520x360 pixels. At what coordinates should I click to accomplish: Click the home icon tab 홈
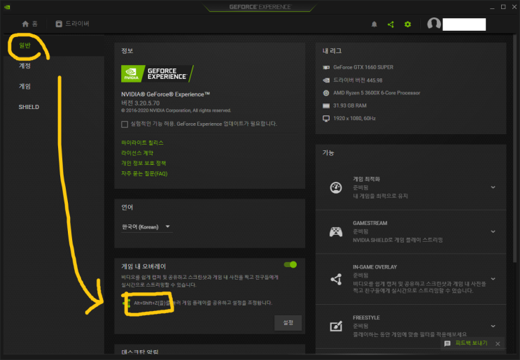click(29, 24)
